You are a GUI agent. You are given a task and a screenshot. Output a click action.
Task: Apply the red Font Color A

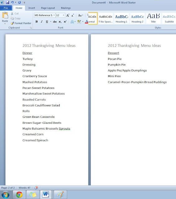point(86,22)
